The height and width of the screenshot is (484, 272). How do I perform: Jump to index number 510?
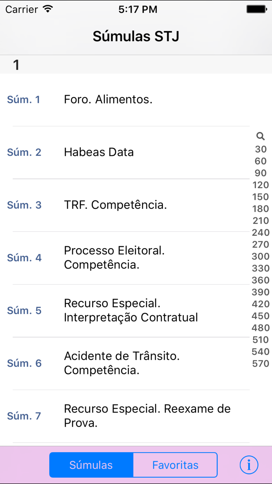(x=261, y=340)
